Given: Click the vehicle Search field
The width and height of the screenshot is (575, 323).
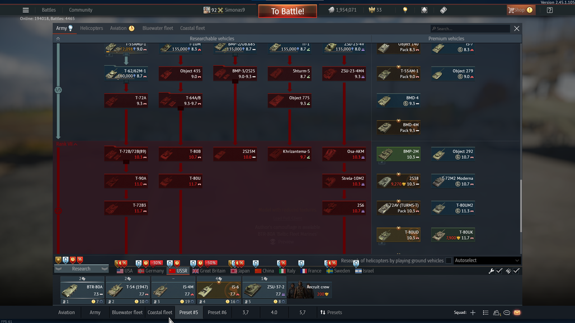Looking at the screenshot, I should tap(470, 28).
